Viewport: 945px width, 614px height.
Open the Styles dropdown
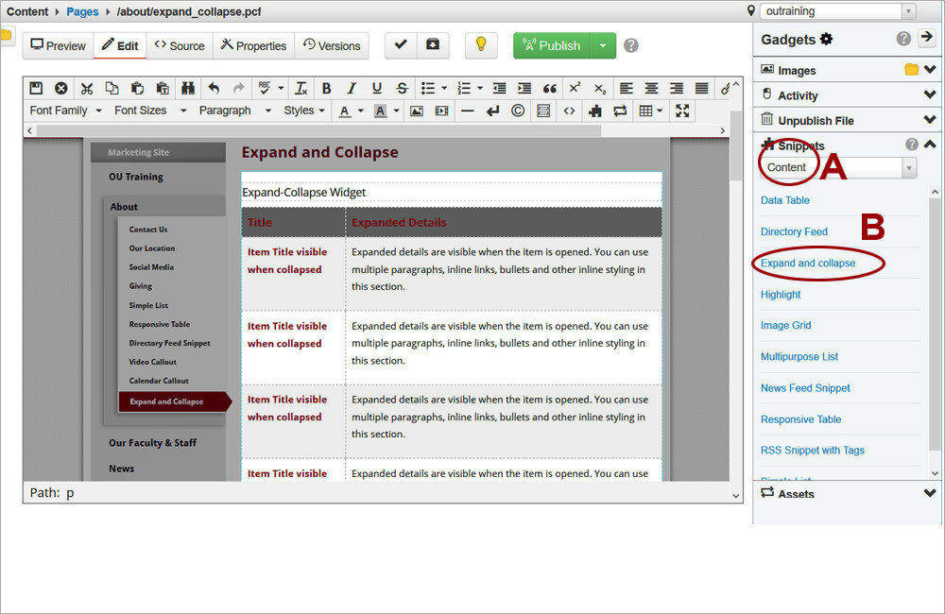[304, 111]
